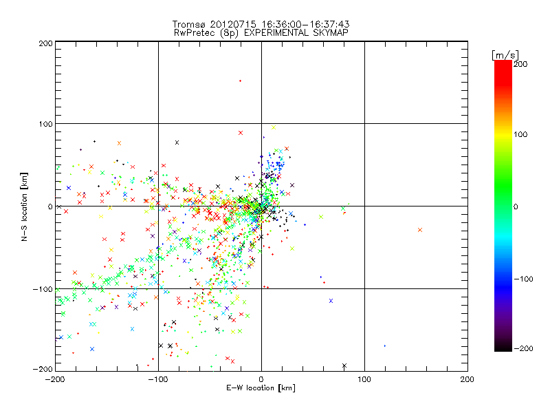Screen dimensions: 550x413
Task: Click the 100 tick label on E-W axis
Action: coord(364,379)
